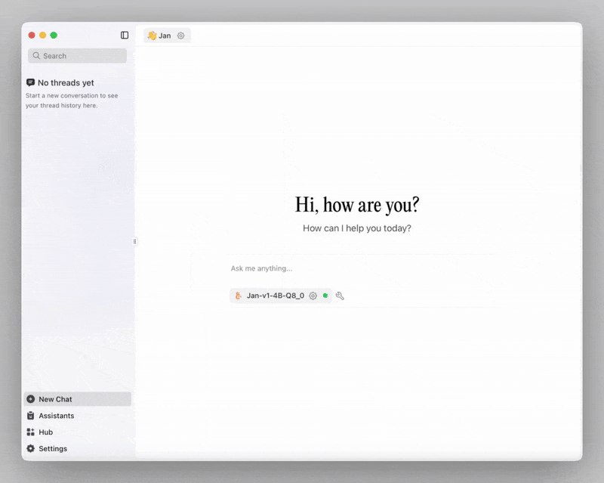604x483 pixels.
Task: Open the tools wrench icon
Action: [340, 296]
